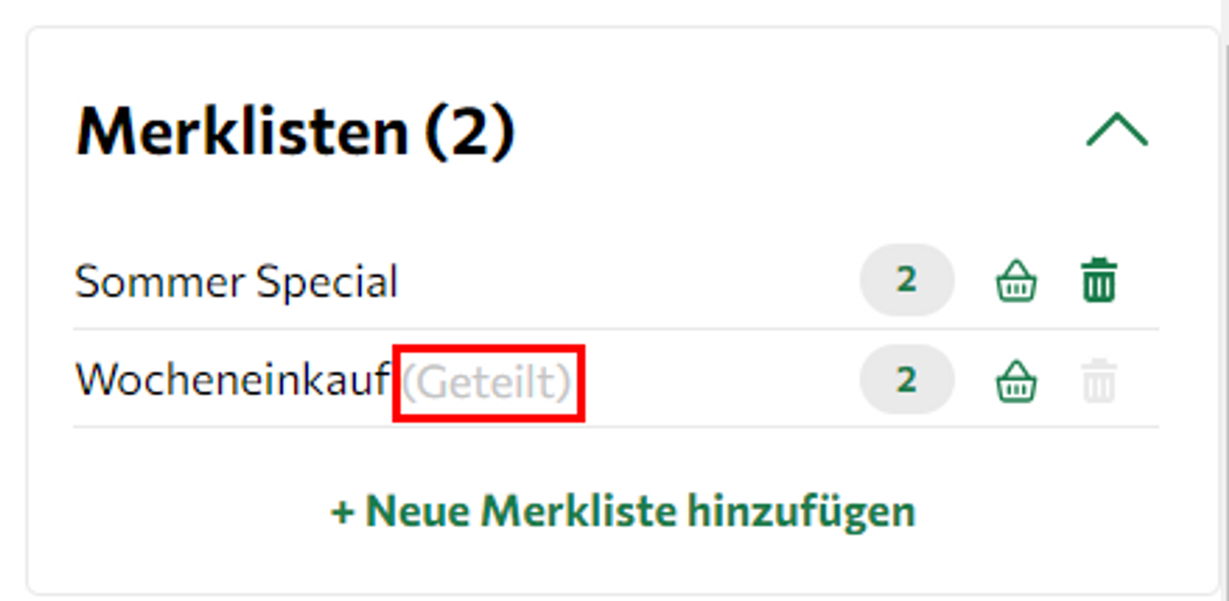This screenshot has height=601, width=1229.
Task: Click the (Geteilt) shared label
Action: pos(488,382)
